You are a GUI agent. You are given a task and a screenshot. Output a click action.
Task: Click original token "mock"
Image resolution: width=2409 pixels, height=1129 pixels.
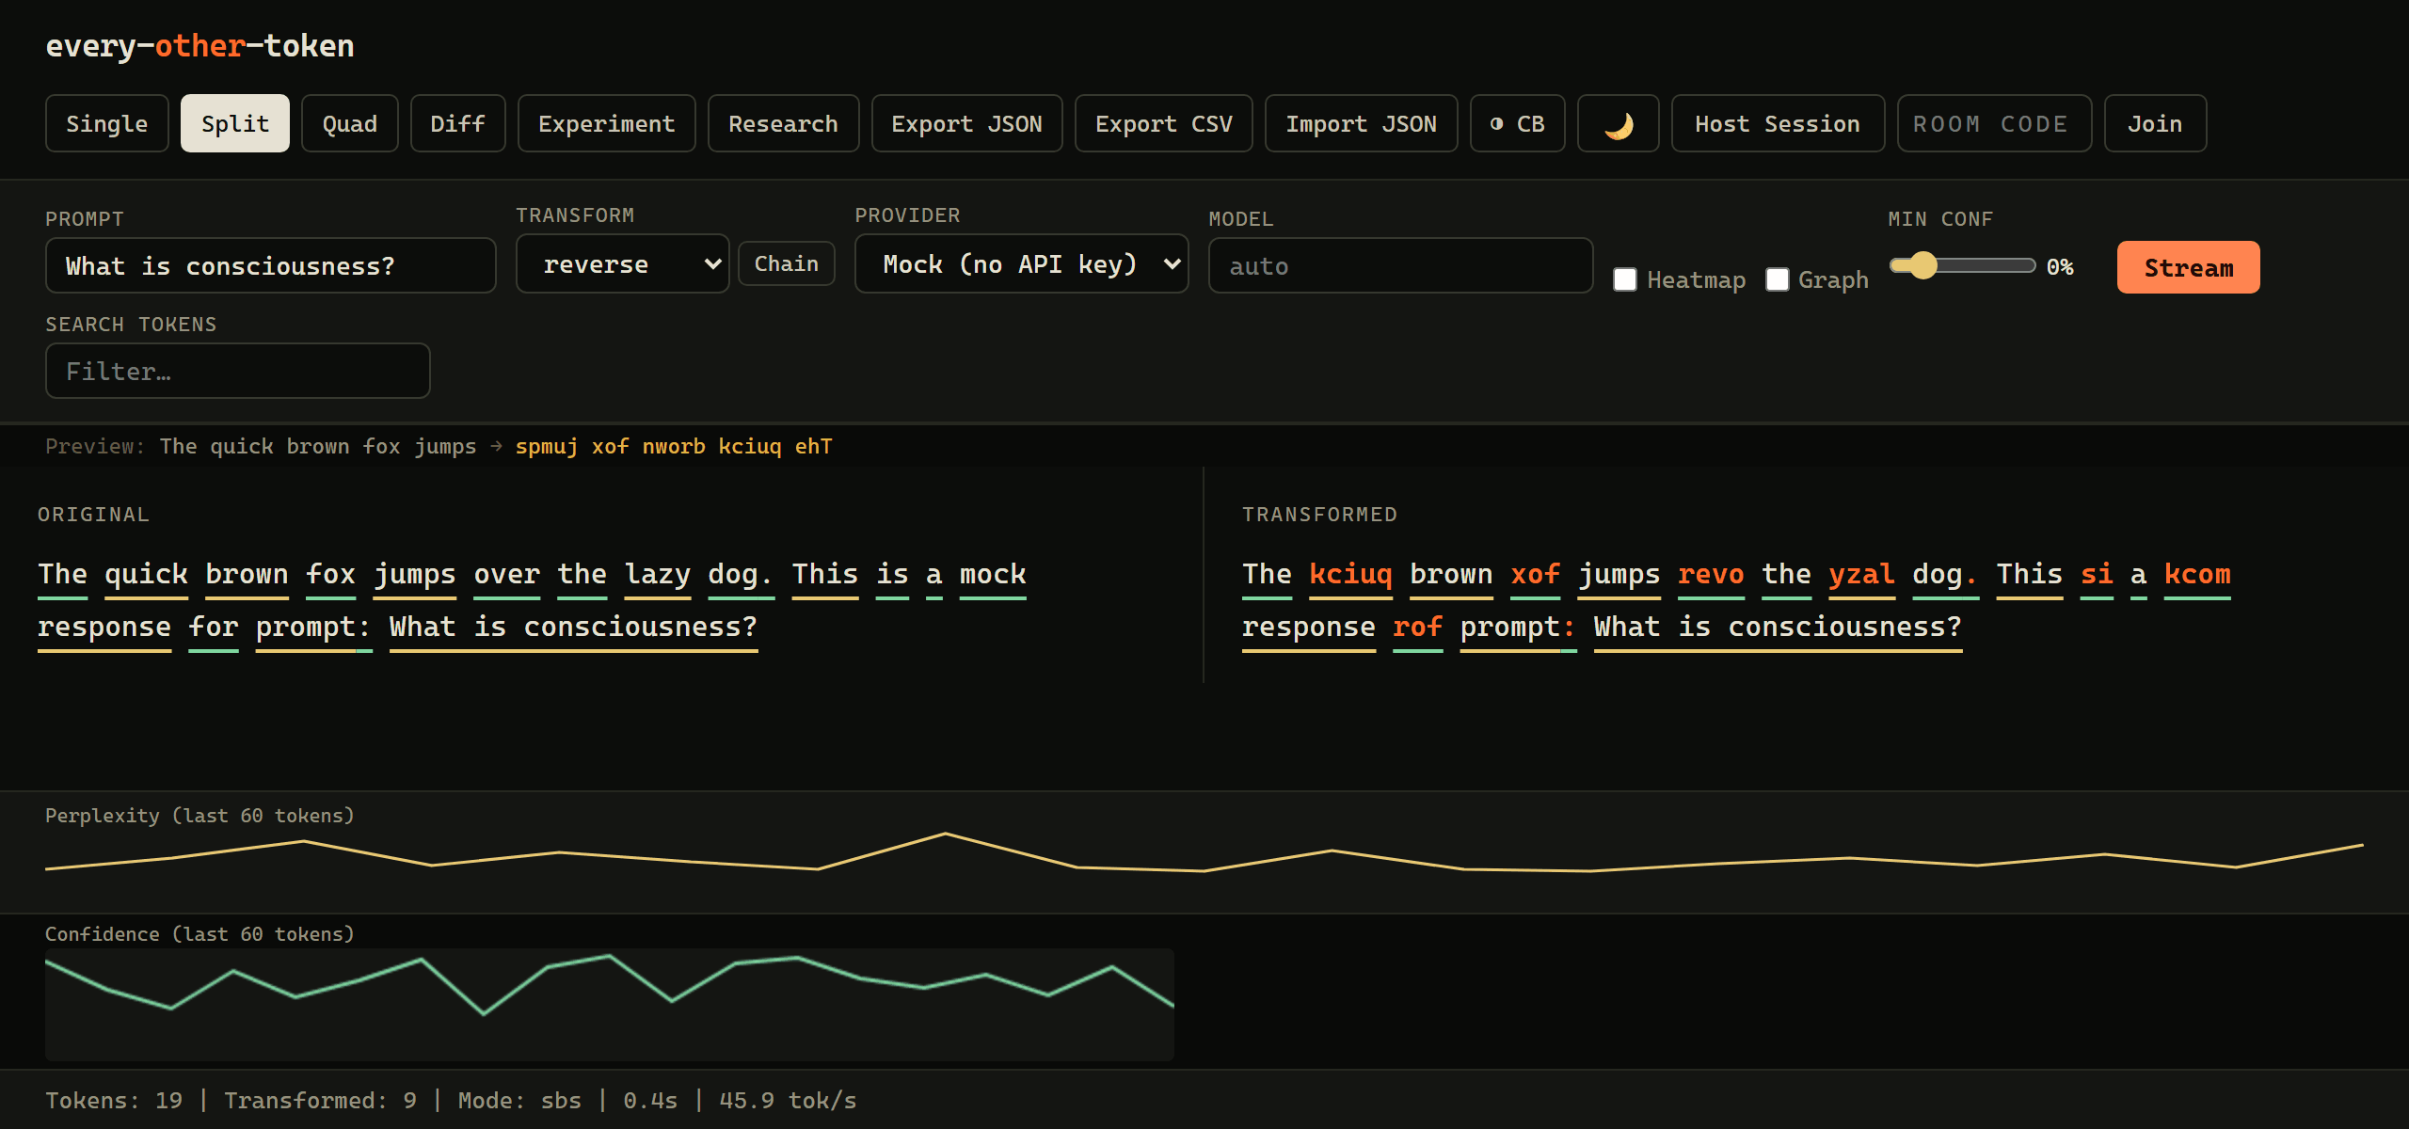click(993, 574)
